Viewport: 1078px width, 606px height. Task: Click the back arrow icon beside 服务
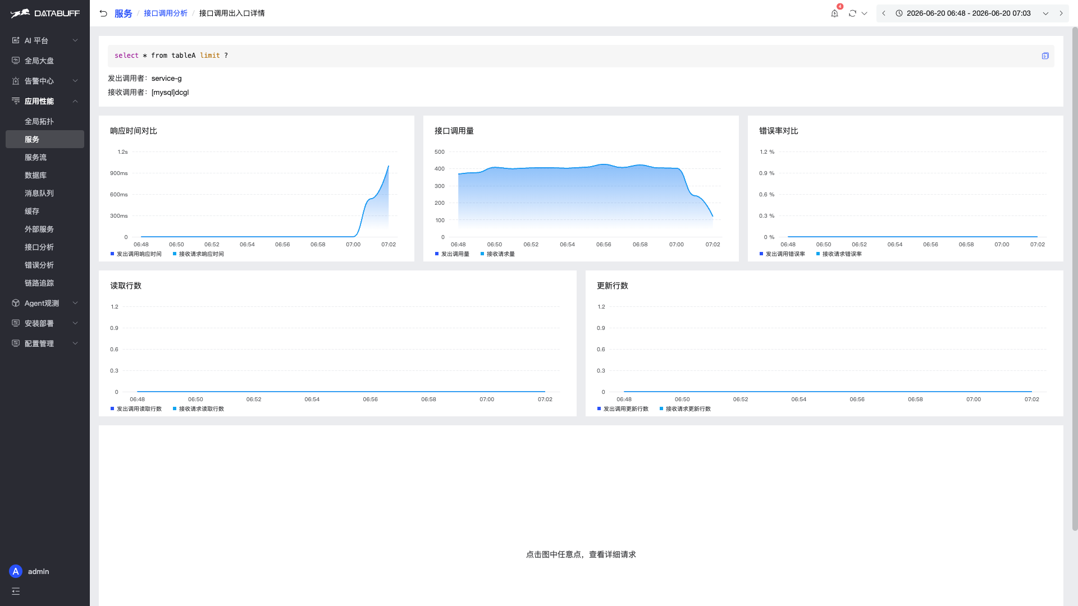click(103, 13)
